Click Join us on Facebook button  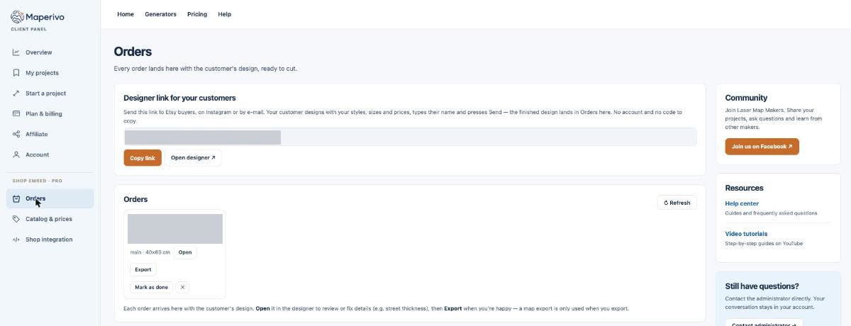point(762,147)
